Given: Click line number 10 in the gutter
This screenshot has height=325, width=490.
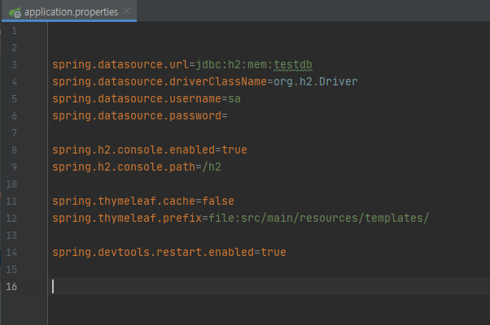Looking at the screenshot, I should click(11, 184).
